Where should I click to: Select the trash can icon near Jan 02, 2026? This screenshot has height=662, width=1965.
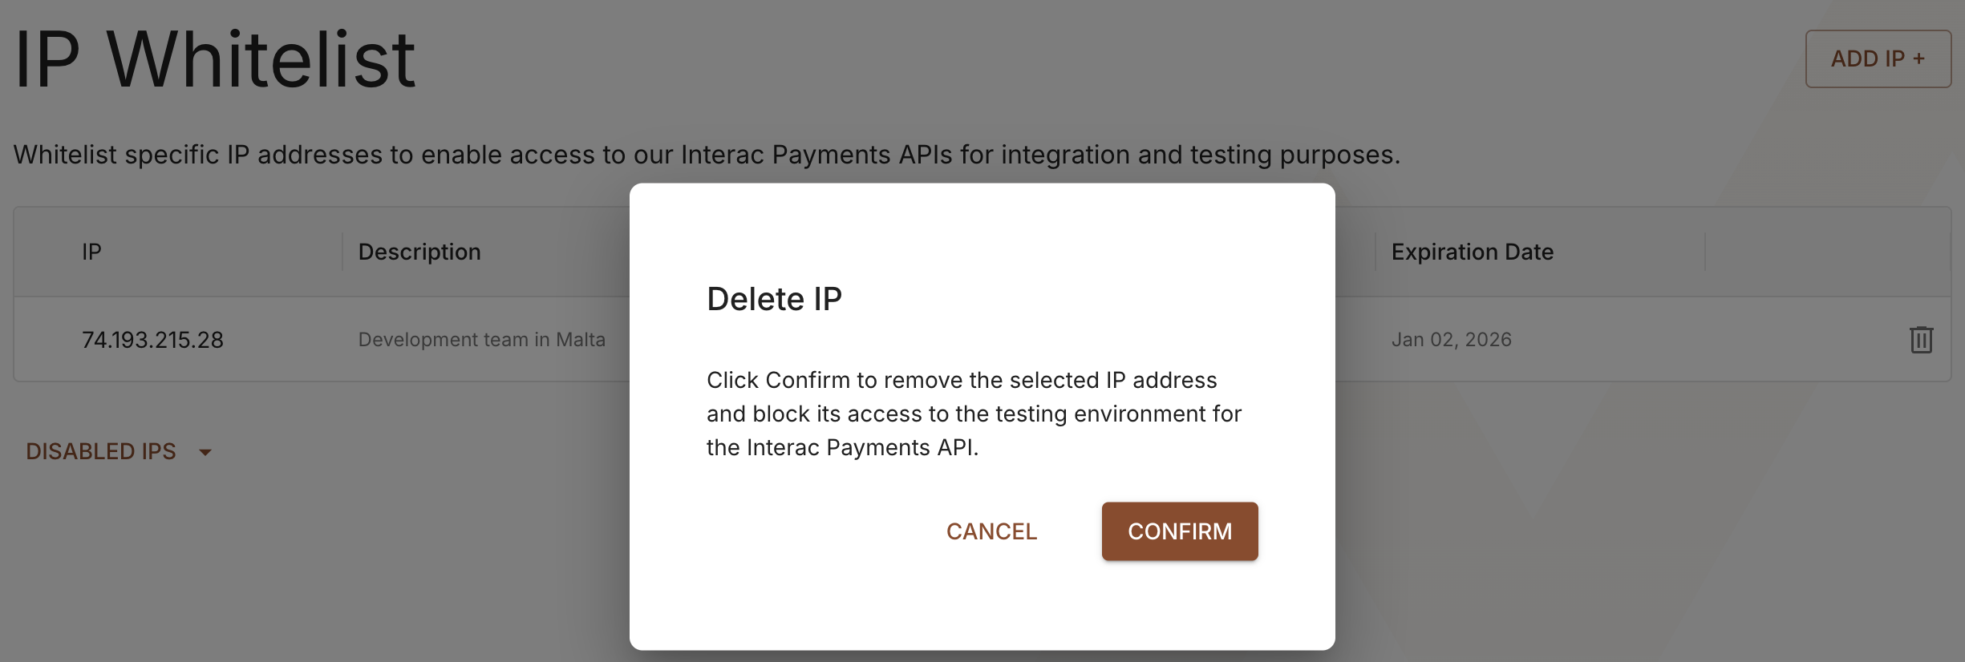[x=1922, y=340]
